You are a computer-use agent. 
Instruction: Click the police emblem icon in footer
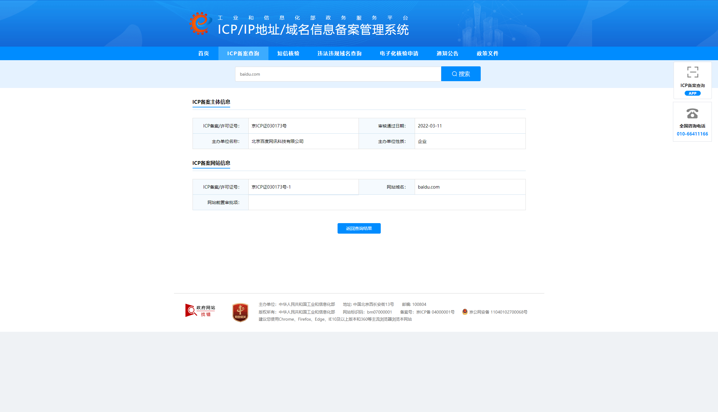(x=465, y=312)
